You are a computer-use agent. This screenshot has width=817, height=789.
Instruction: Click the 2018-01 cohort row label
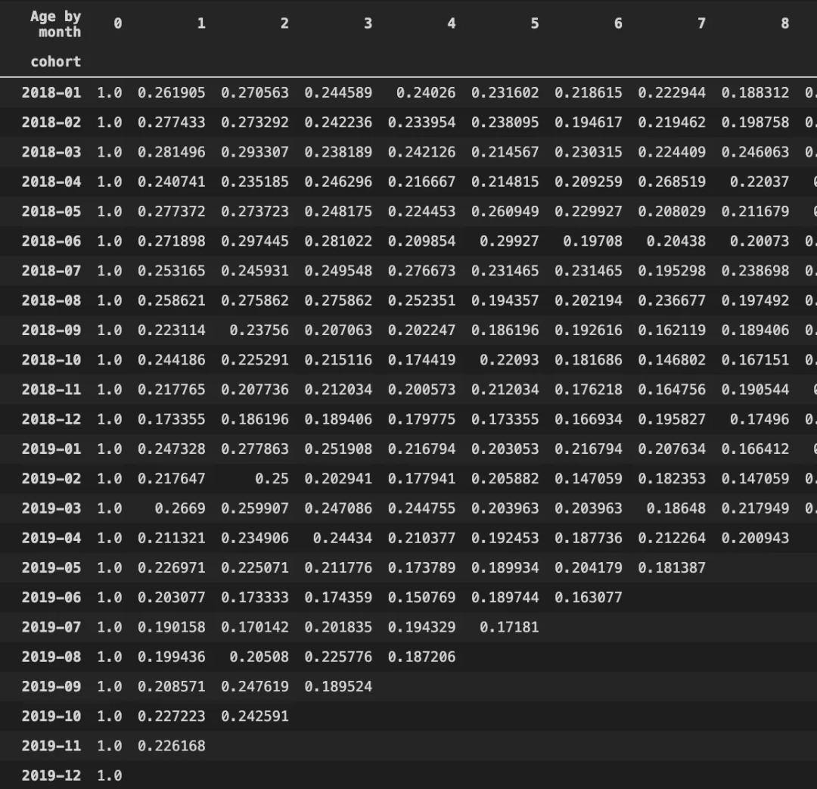pos(51,93)
